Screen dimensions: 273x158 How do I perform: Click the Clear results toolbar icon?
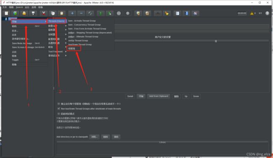[138, 13]
